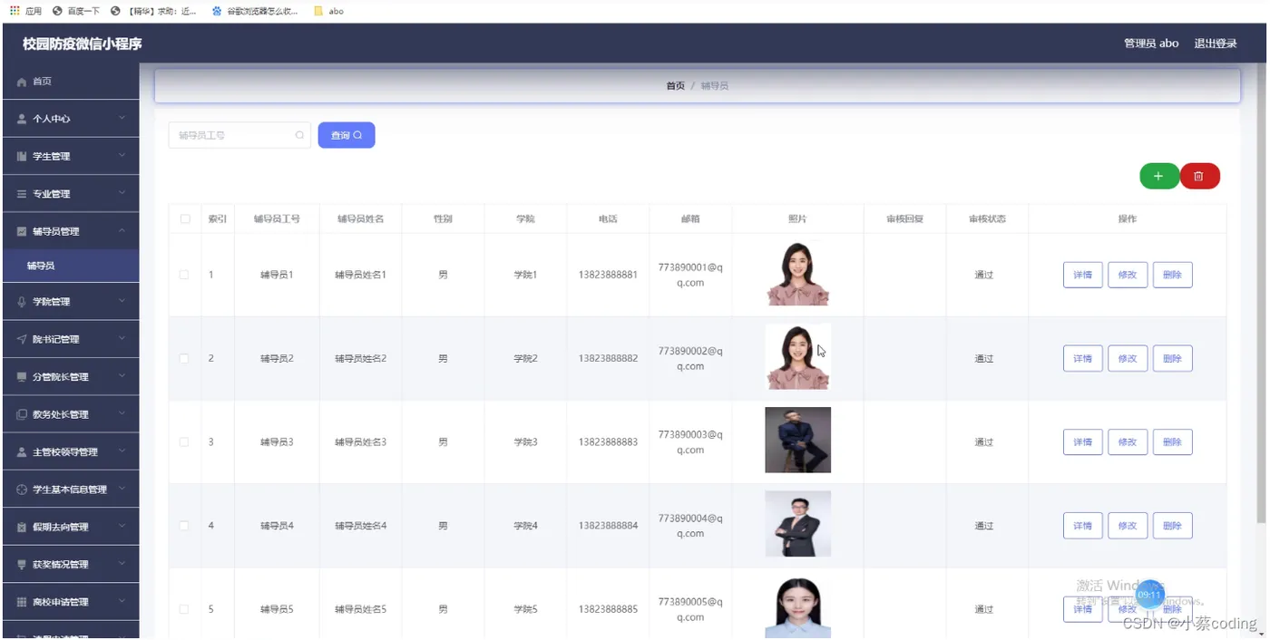Click the home icon beside 首页
Image resolution: width=1270 pixels, height=640 pixels.
22,82
